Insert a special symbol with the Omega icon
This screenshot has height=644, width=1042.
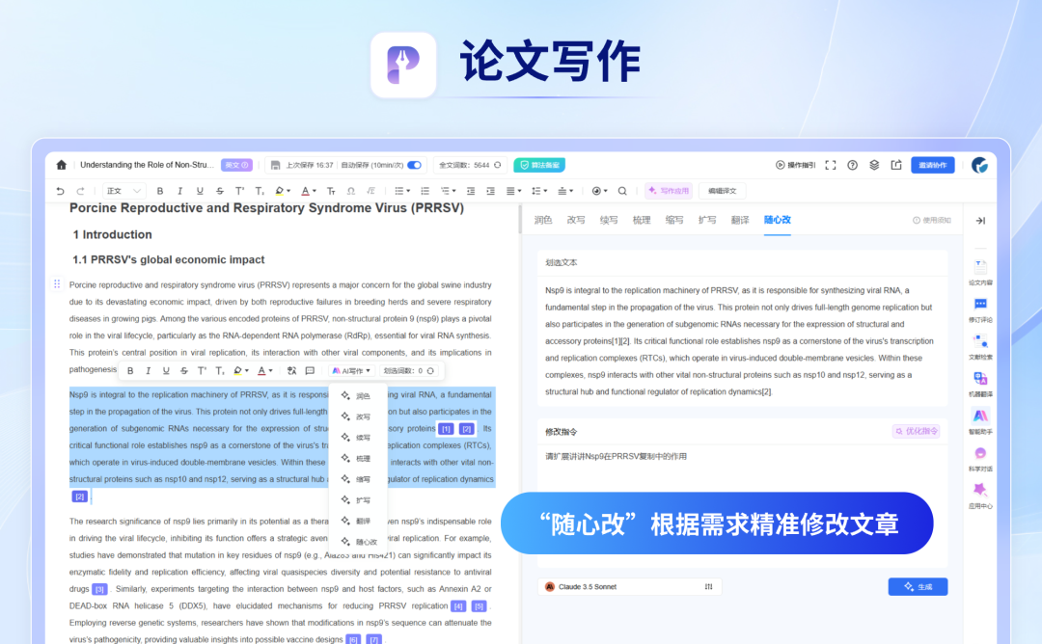351,191
